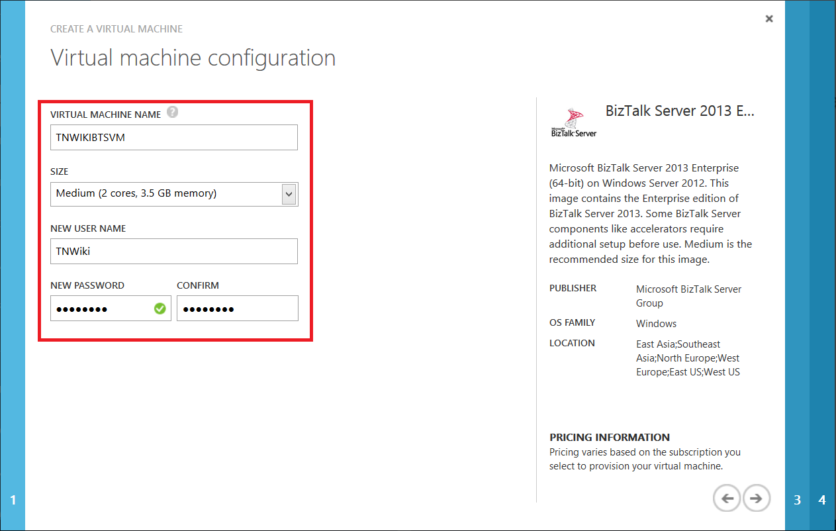Click the green password valid checkmark
Screen dimensions: 836x531
[x=160, y=308]
